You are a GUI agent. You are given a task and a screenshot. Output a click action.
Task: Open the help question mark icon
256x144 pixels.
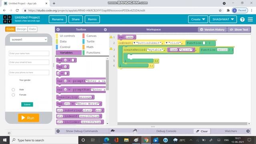[x=242, y=20]
